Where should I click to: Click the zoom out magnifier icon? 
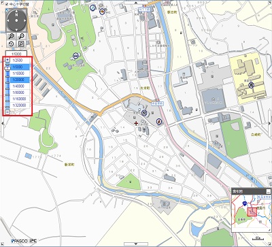21,36
